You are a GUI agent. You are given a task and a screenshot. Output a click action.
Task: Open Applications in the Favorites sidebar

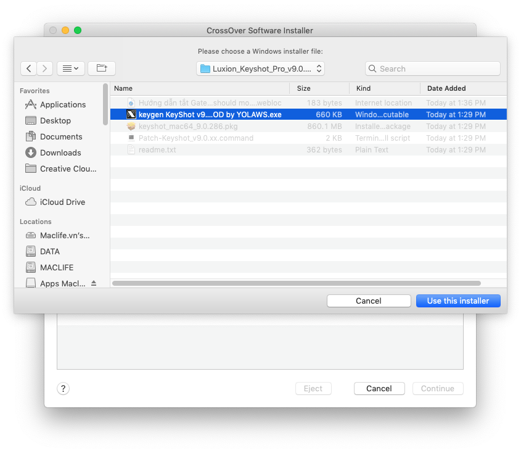(62, 104)
